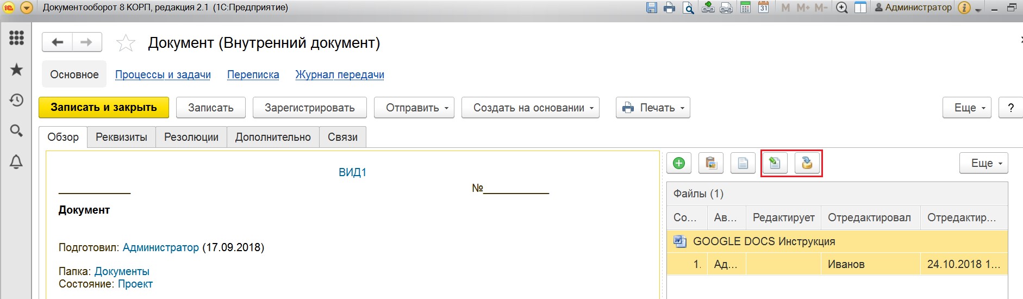Open Search magnifier in left sidebar
The width and height of the screenshot is (1023, 299).
click(x=16, y=130)
